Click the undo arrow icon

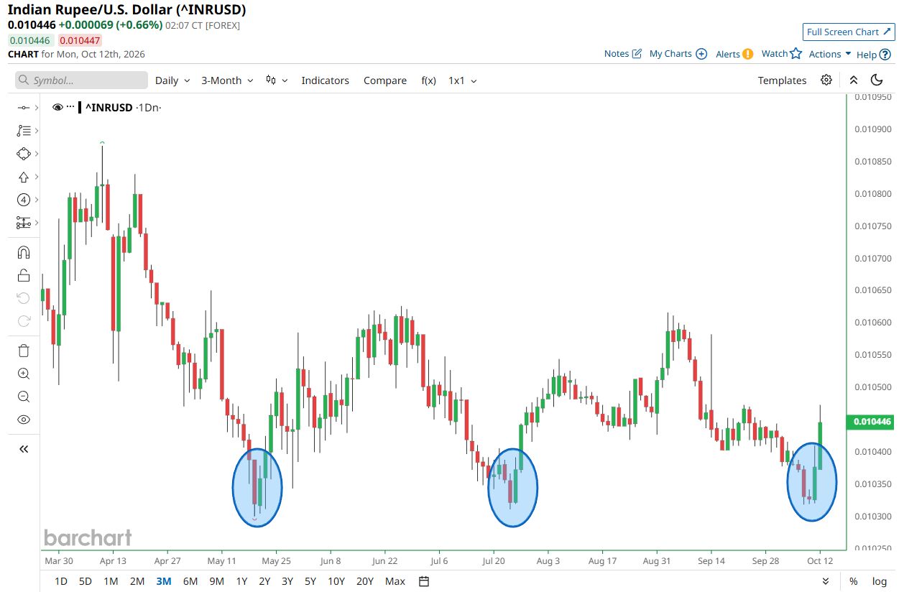point(23,298)
